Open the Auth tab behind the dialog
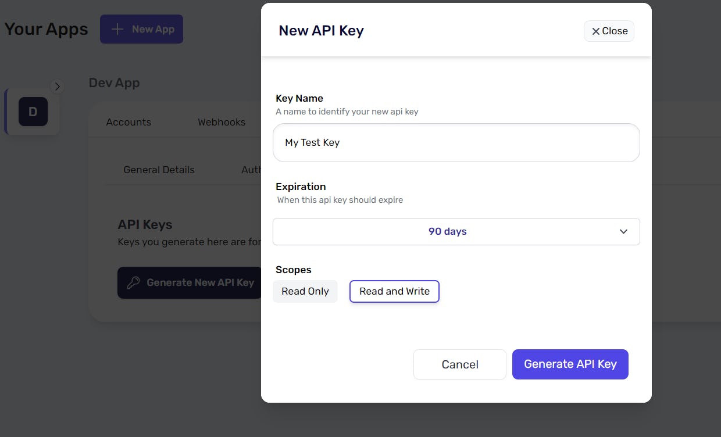The image size is (721, 437). (x=252, y=170)
